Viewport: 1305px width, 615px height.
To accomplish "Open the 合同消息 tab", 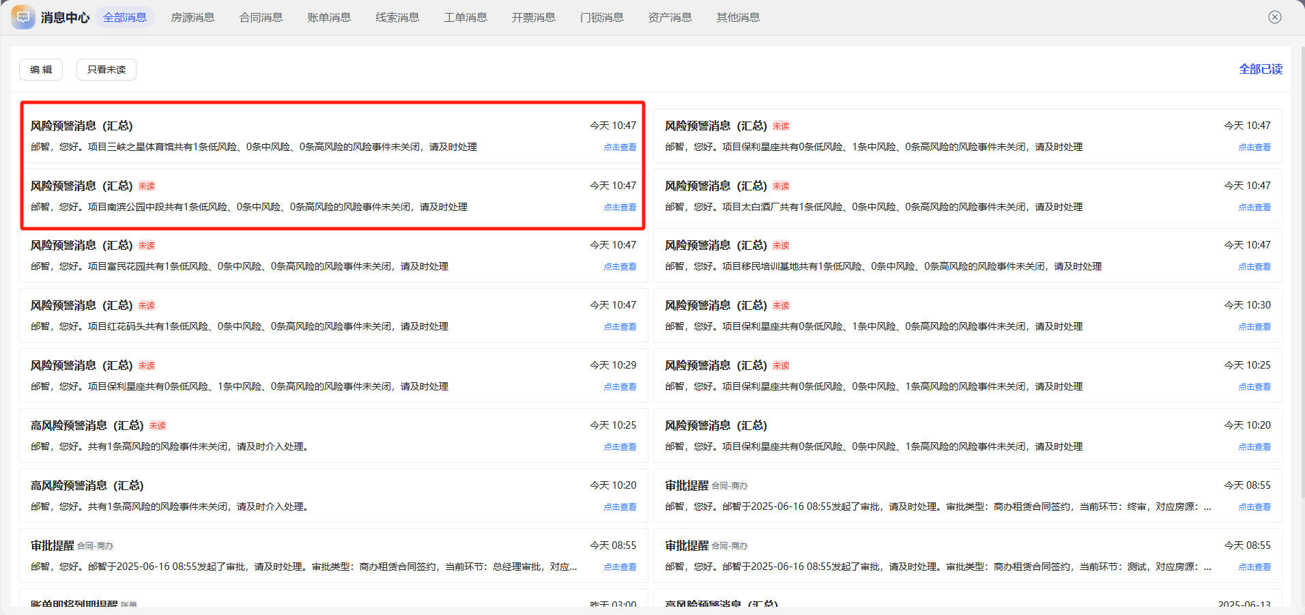I will [x=261, y=17].
